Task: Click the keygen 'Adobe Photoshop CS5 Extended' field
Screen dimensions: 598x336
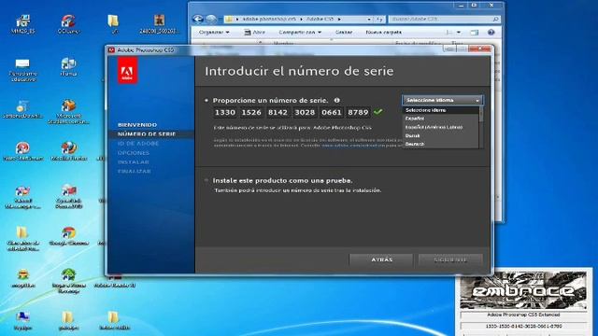Action: 523,315
